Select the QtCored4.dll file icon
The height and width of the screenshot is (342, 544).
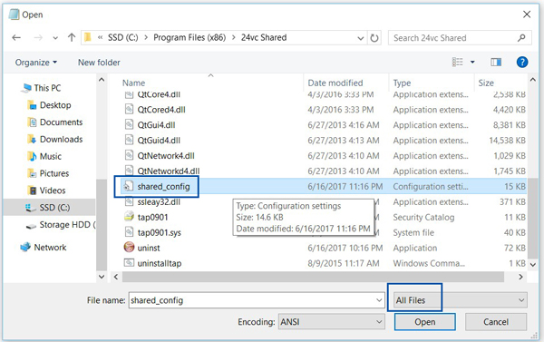129,110
